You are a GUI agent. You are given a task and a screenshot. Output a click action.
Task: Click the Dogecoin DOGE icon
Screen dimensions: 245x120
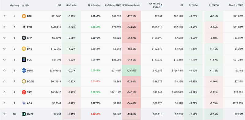click(x=24, y=81)
